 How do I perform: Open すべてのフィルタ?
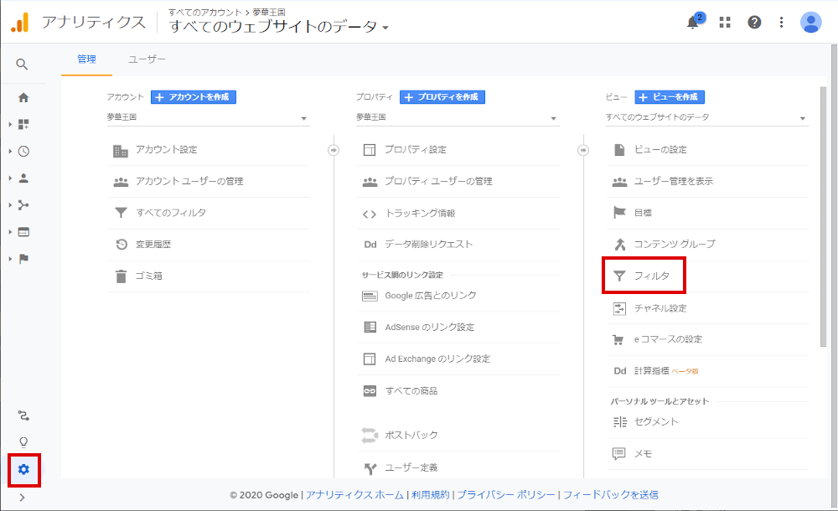click(x=209, y=214)
